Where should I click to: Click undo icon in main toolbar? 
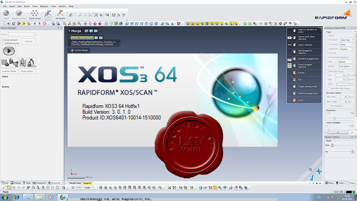(x=35, y=23)
